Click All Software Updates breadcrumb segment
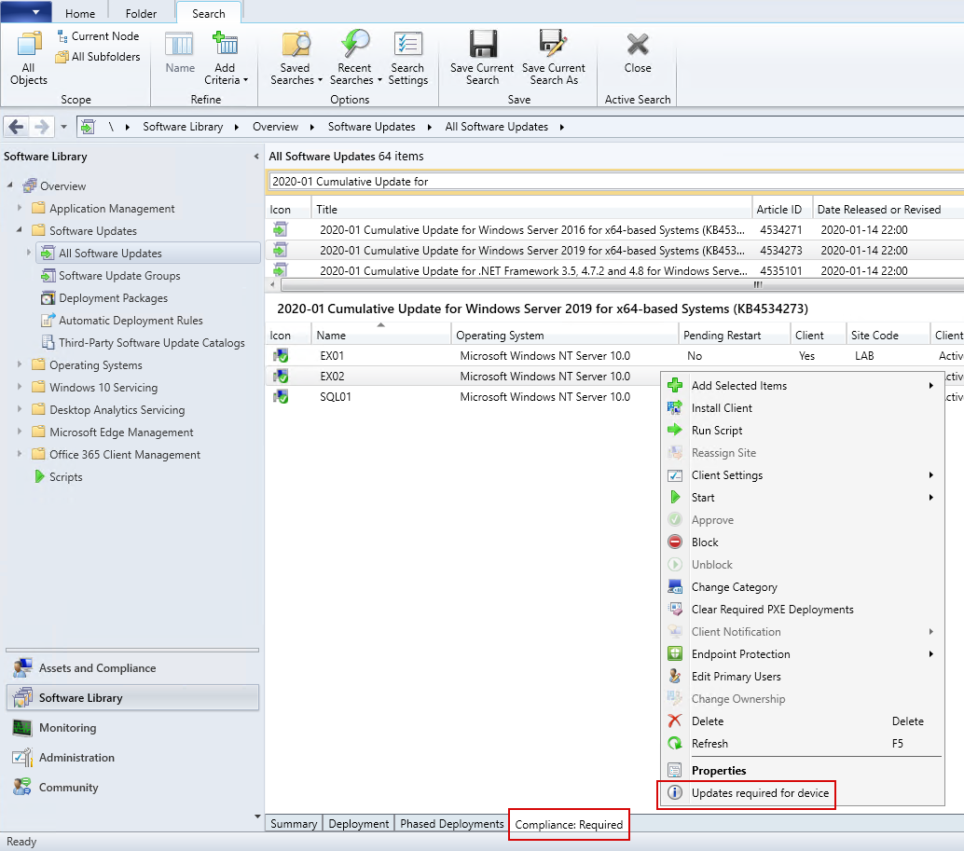This screenshot has width=964, height=851. tap(496, 127)
